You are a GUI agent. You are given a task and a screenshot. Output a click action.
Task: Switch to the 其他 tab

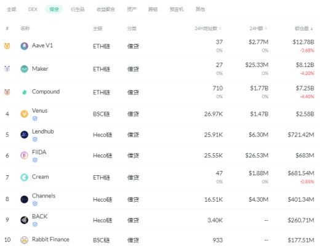(200, 9)
